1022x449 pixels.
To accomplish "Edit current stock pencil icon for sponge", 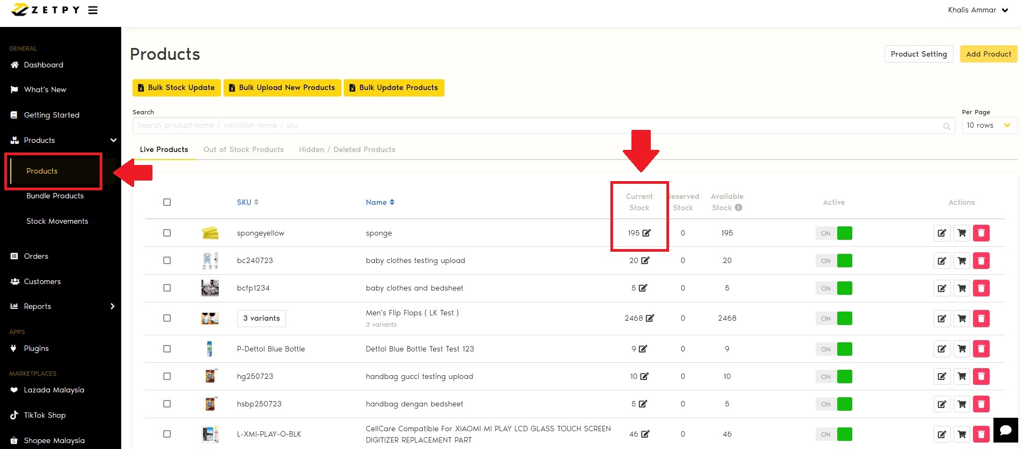I will [646, 233].
